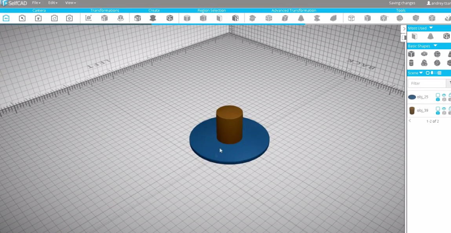Check the obj_25 checkbox
Image resolution: width=451 pixels, height=233 pixels.
point(438,95)
